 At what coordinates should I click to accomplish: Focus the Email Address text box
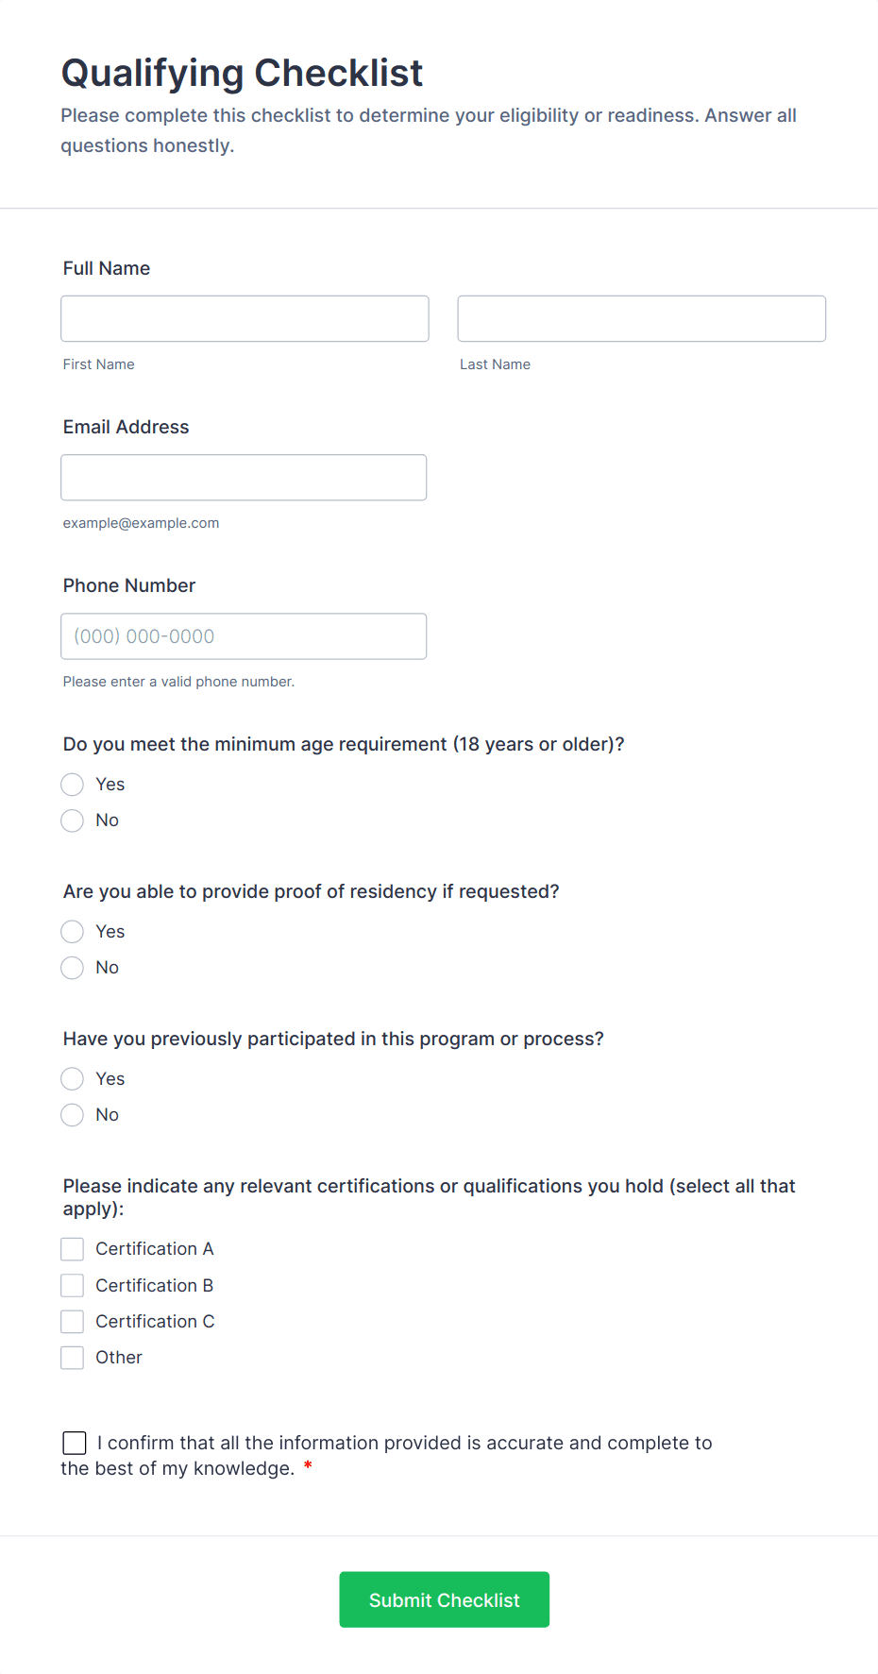(244, 478)
